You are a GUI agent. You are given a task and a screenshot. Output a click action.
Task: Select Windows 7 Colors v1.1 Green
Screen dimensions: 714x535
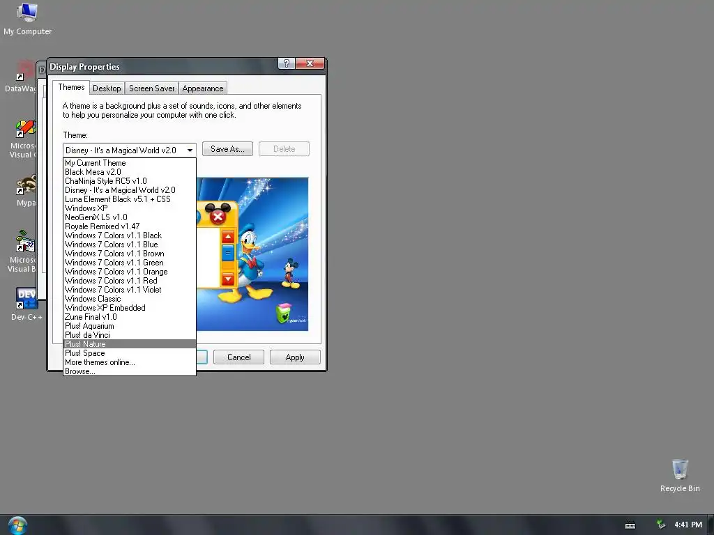[129, 263]
